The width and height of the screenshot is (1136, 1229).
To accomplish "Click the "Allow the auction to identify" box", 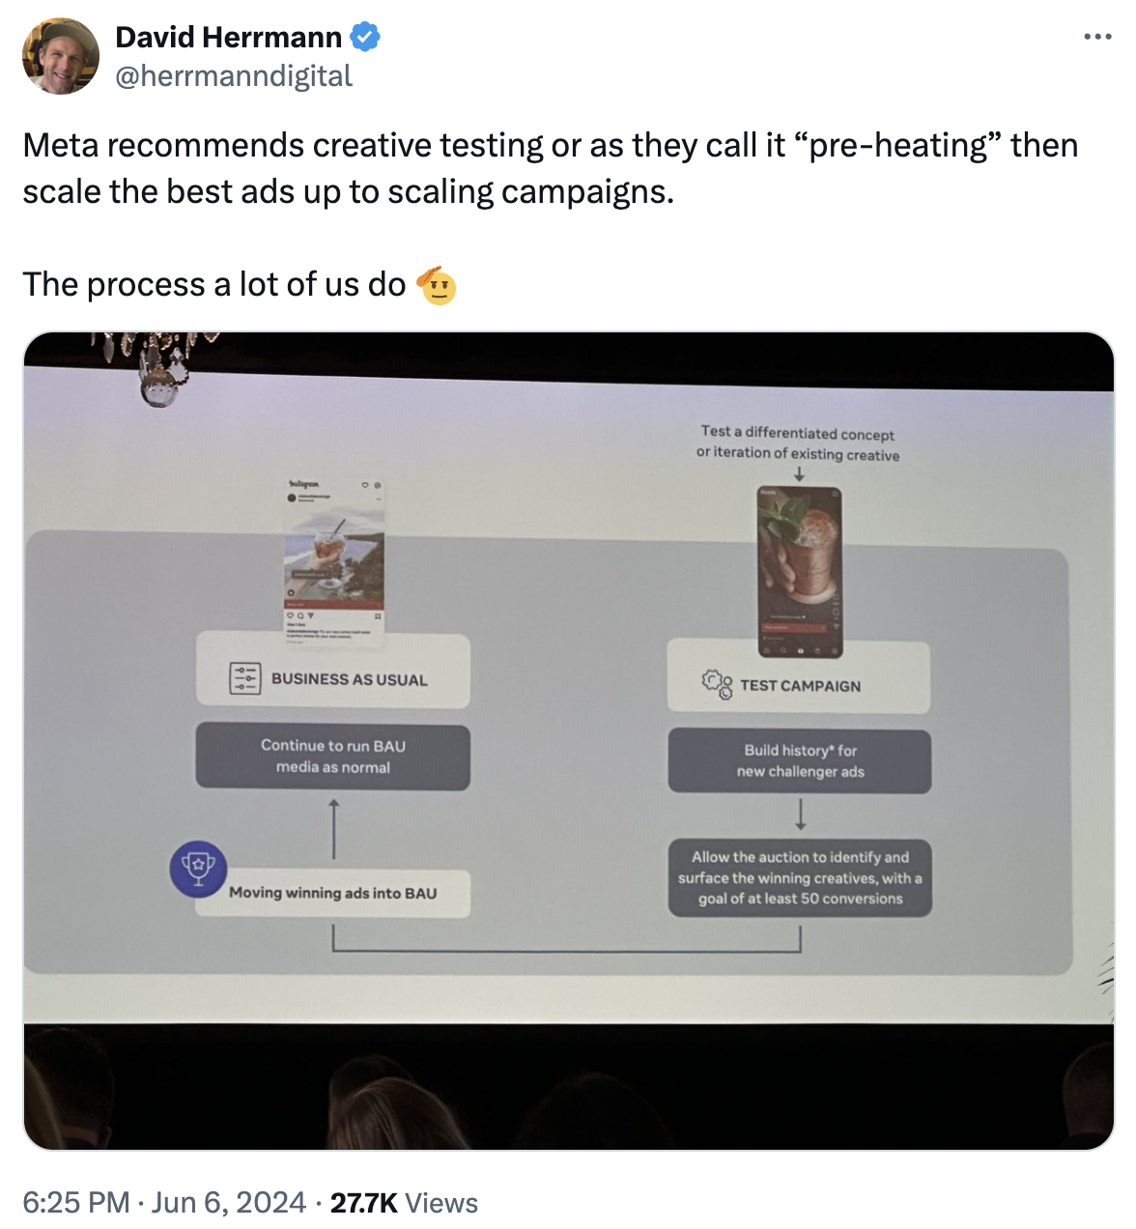I will coord(800,877).
